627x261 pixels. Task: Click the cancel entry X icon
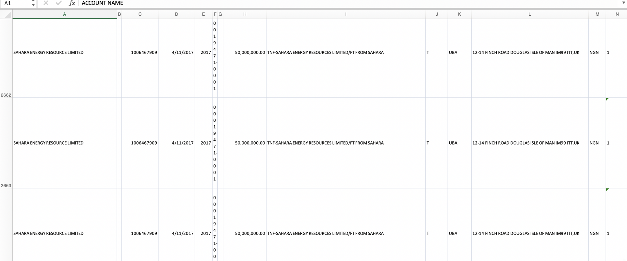coord(46,3)
